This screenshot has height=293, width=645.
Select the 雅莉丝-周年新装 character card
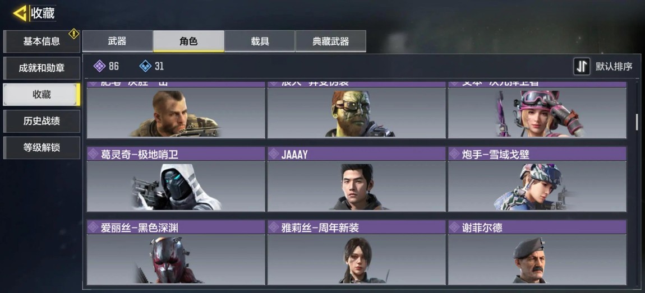pos(357,252)
